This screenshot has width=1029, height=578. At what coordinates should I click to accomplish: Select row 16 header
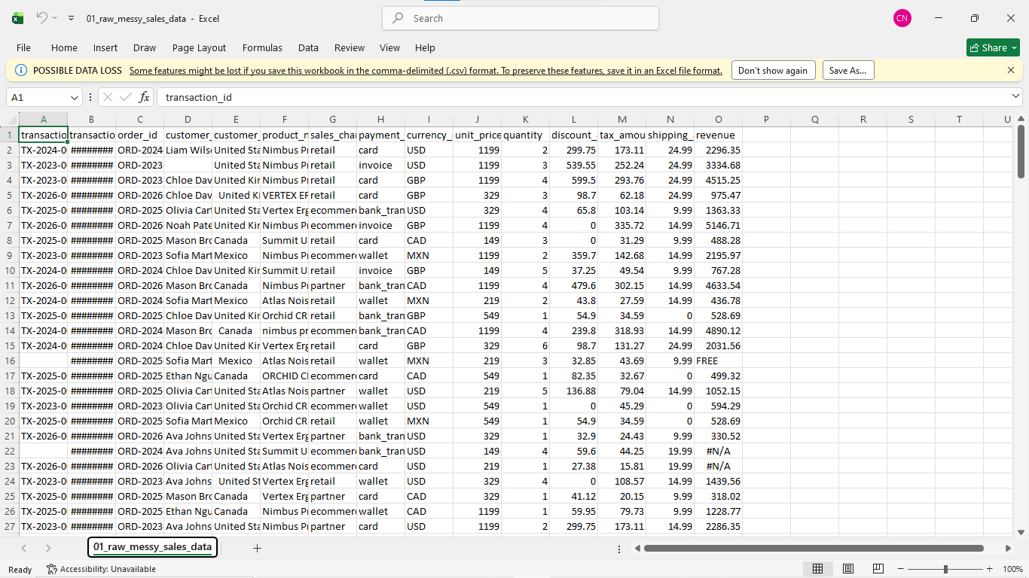click(10, 360)
